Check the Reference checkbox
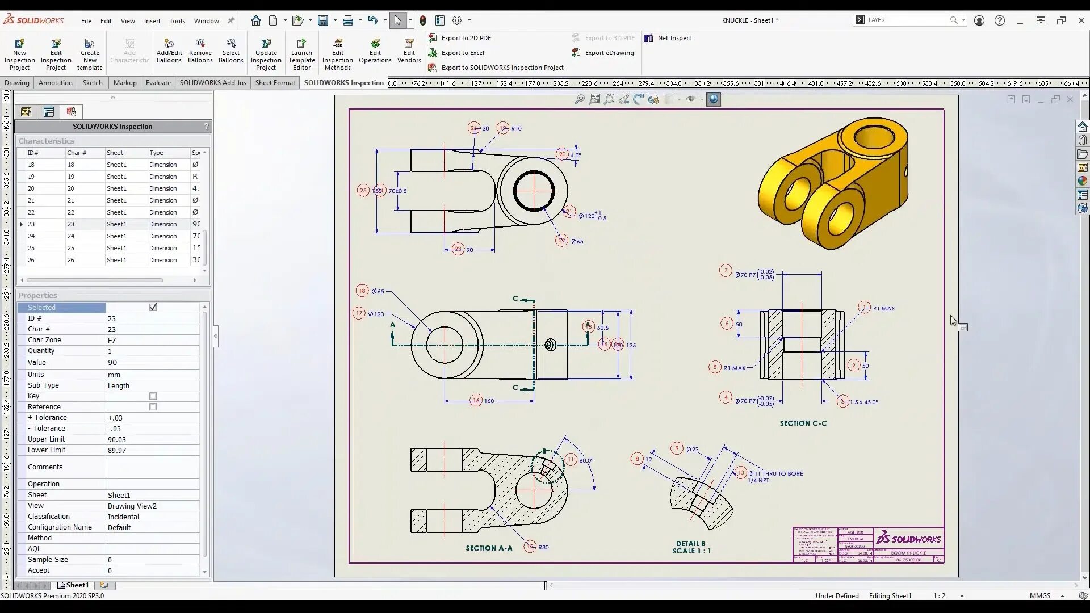This screenshot has height=613, width=1090. point(153,407)
